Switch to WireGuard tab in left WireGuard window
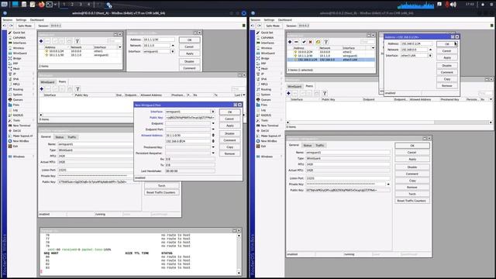Screen dimensions: 496x279 tap(47, 82)
